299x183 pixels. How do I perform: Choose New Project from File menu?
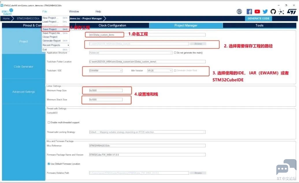click(x=55, y=18)
